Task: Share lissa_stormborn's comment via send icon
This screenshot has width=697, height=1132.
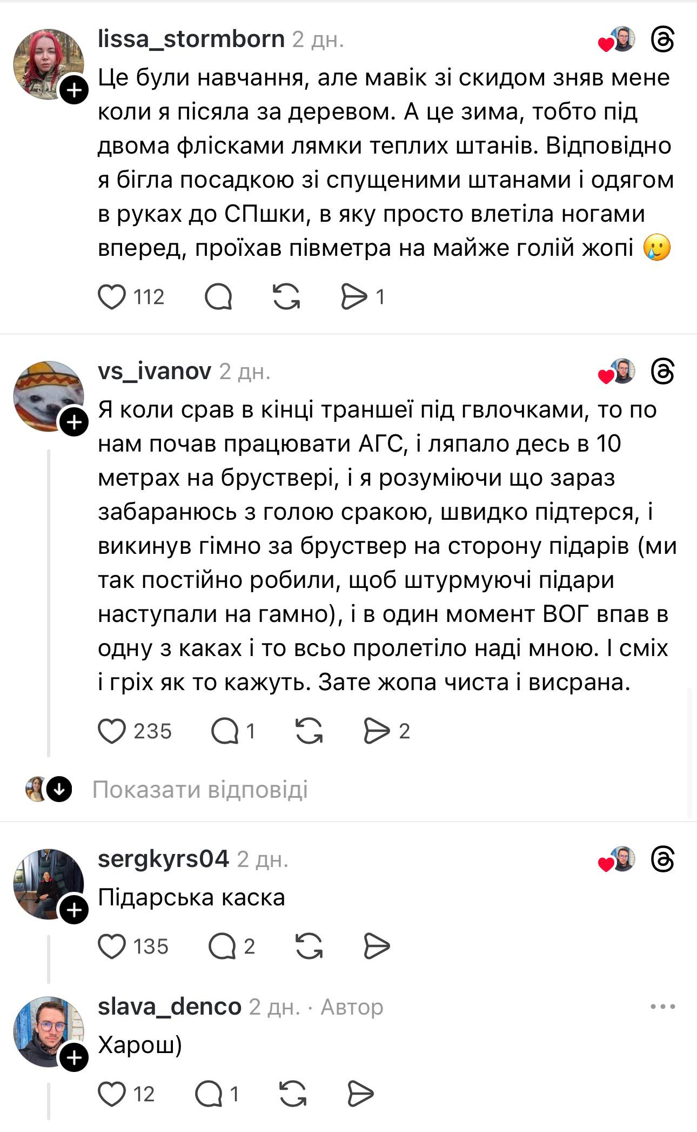Action: click(354, 297)
